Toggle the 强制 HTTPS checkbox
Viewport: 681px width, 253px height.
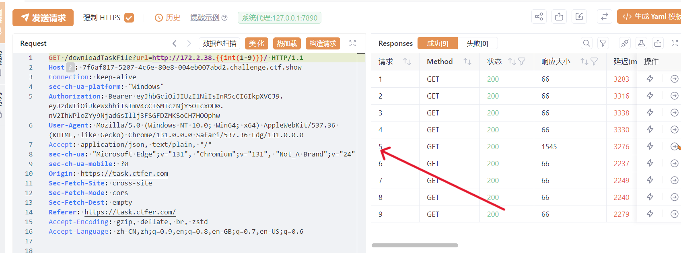click(x=129, y=18)
